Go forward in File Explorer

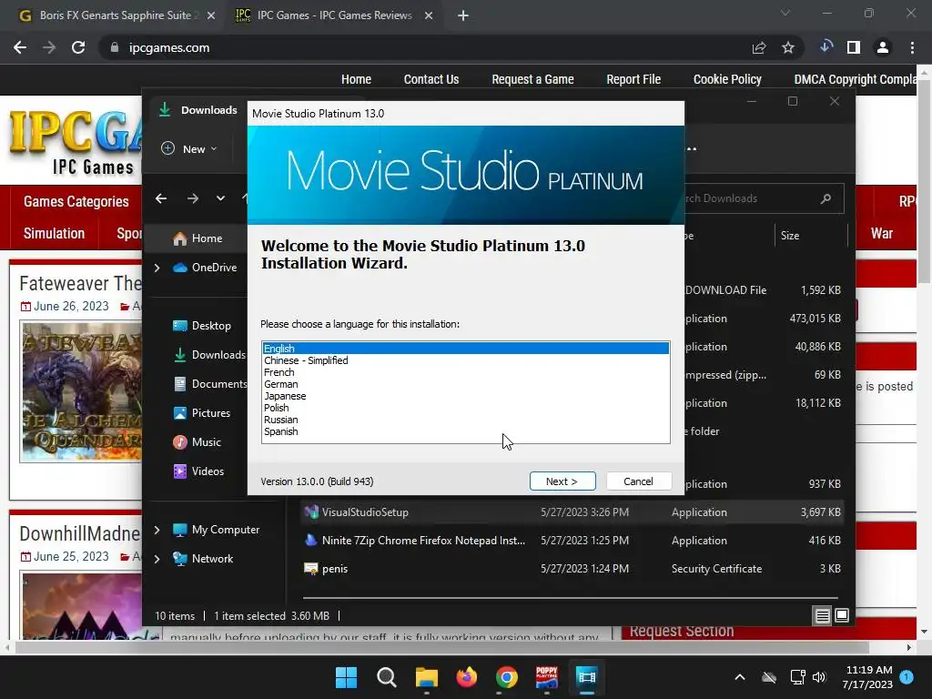click(x=193, y=198)
